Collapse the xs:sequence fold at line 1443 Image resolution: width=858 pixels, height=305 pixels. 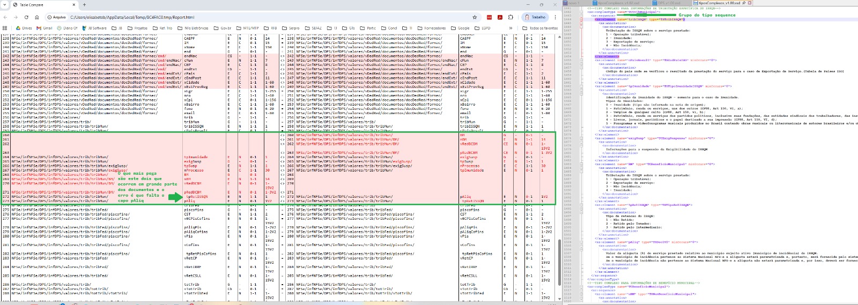click(x=581, y=16)
